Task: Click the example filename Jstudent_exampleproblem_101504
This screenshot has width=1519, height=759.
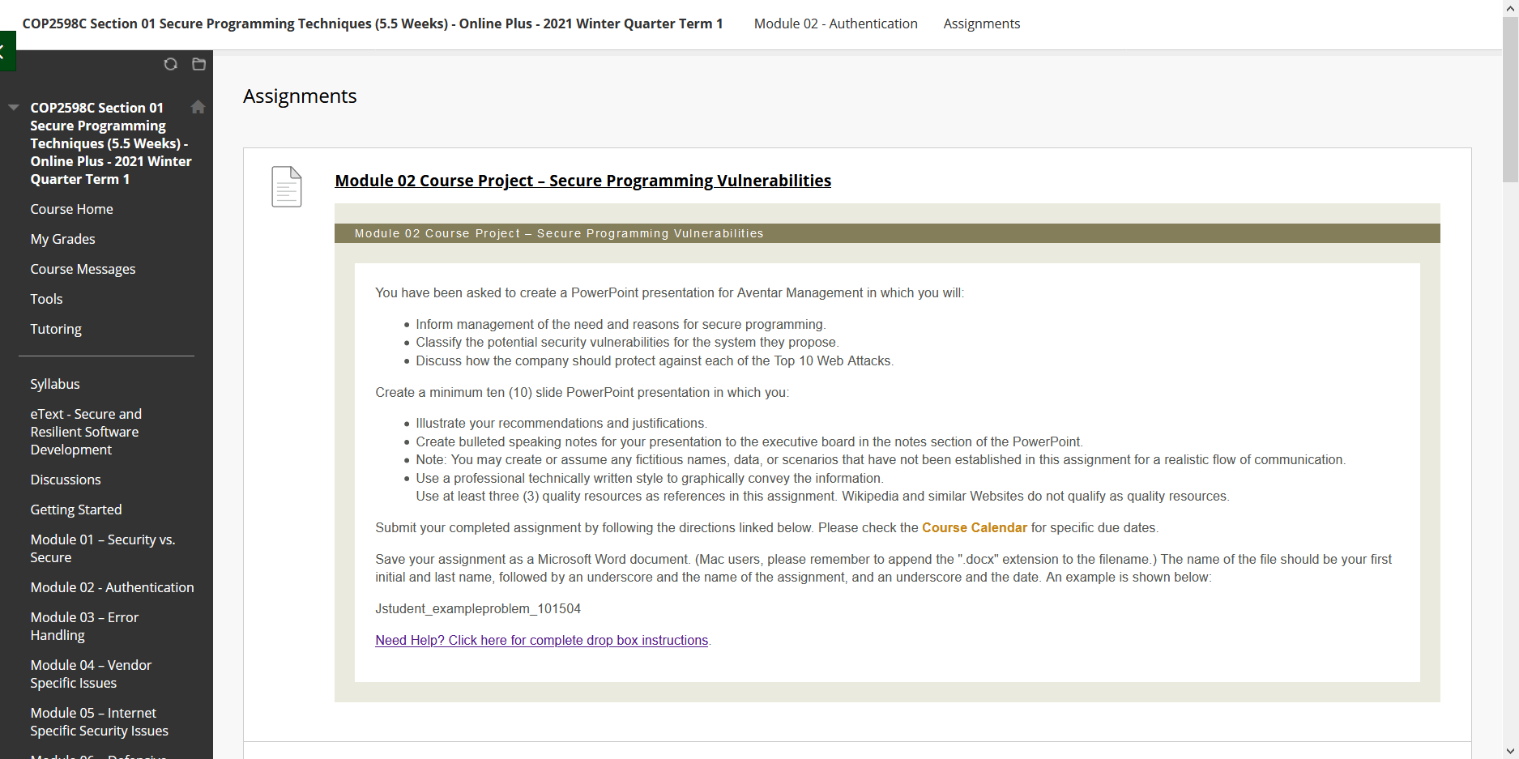Action: [x=478, y=608]
